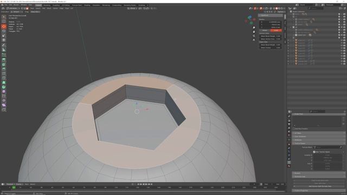Screen dimensions: 347x195
Task: Choose Local in the Transform panel
Action: click(276, 30)
